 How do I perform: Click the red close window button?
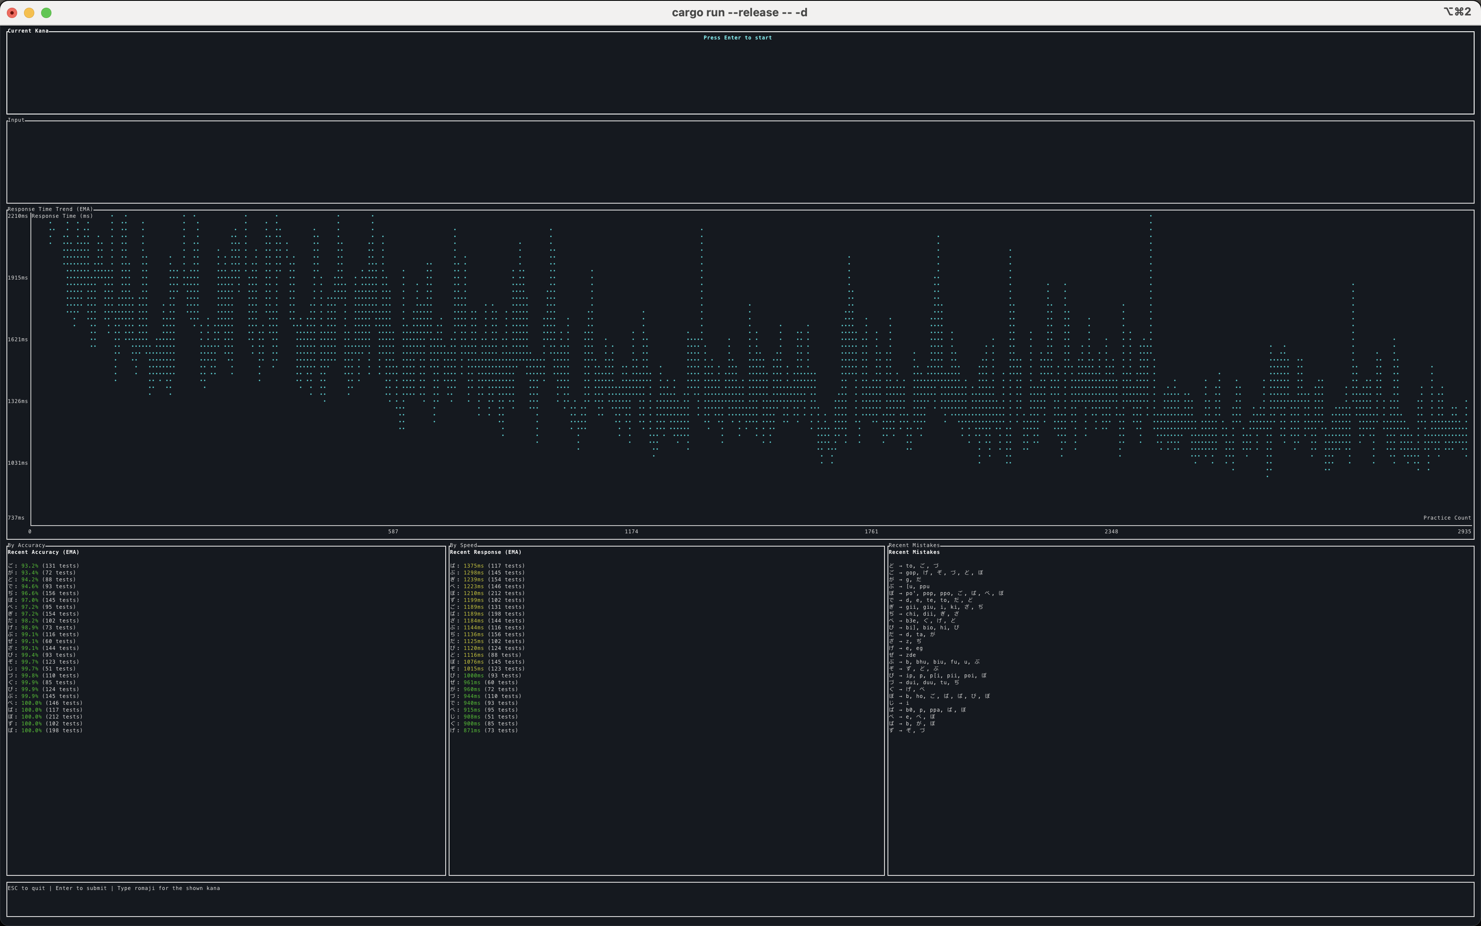[12, 12]
